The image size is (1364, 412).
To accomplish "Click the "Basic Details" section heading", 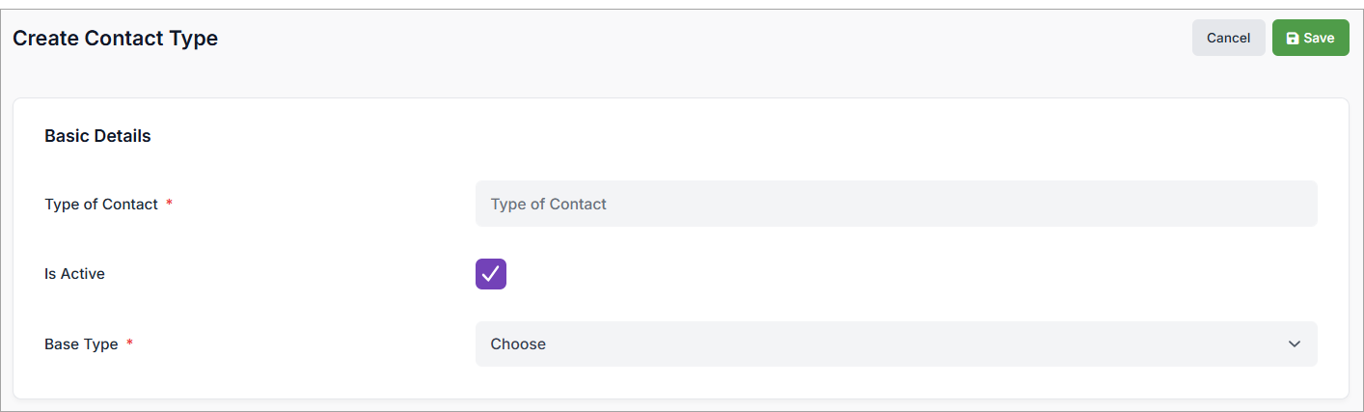I will (97, 136).
